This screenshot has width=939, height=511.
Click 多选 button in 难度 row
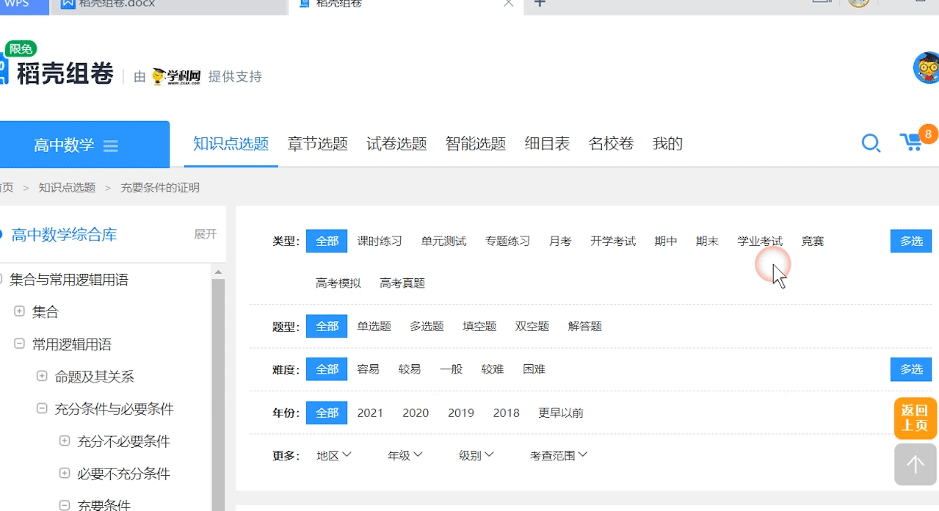pos(911,369)
